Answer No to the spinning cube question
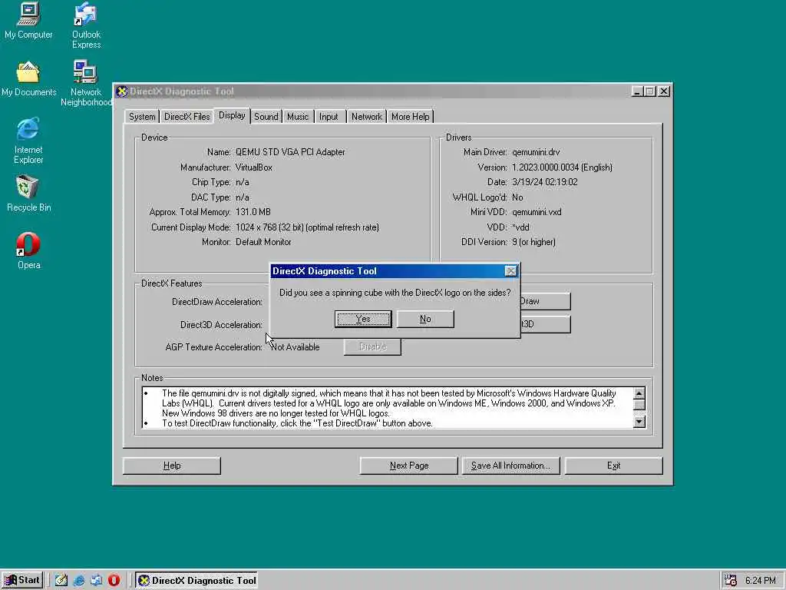 point(425,319)
